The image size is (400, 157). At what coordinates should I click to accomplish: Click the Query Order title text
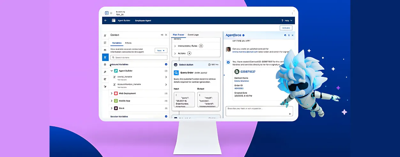[x=187, y=72]
